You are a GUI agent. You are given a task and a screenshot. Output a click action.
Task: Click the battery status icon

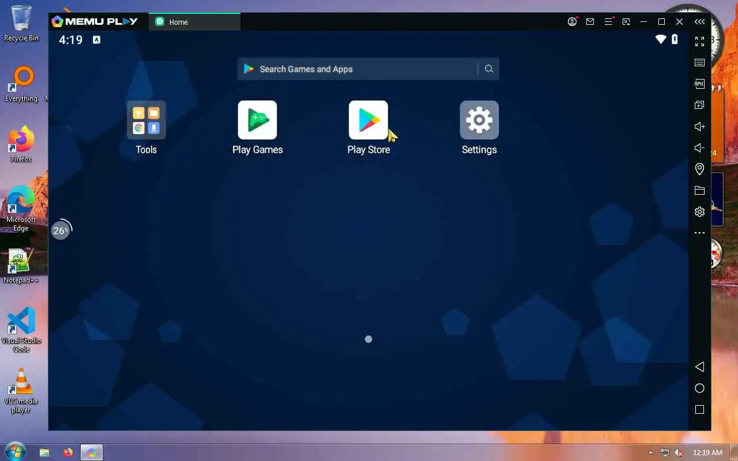675,39
